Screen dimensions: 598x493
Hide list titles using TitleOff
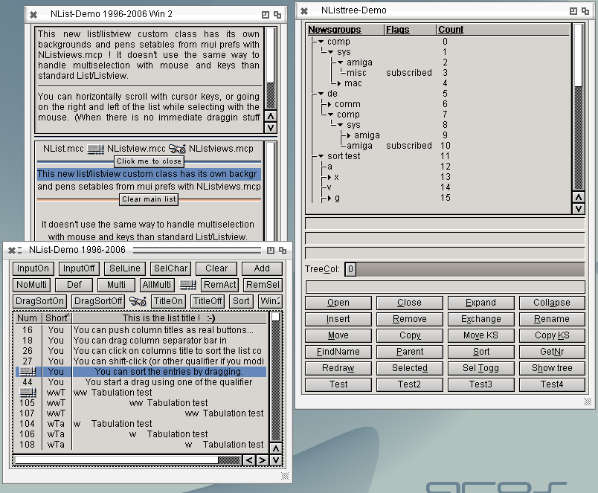pos(207,301)
